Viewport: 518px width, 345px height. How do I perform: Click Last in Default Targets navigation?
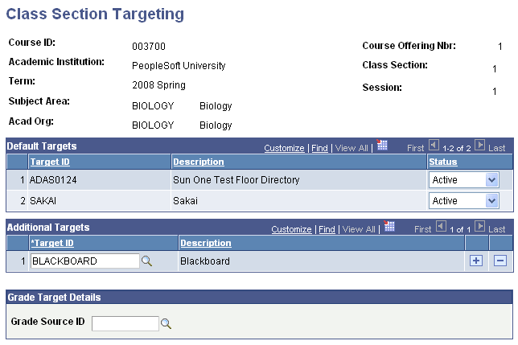pyautogui.click(x=497, y=148)
